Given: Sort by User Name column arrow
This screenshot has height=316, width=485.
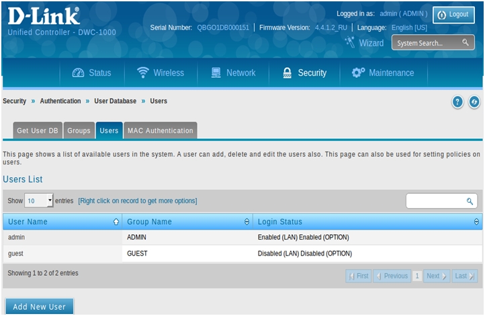Looking at the screenshot, I should tap(116, 222).
